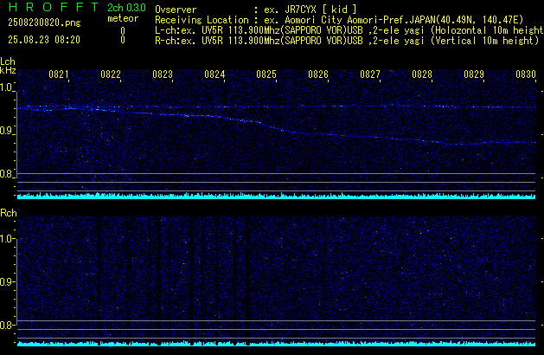Select the observer callsign 'JR7CYX [ kid ]'
Viewport: 544px width, 355px height.
321,10
